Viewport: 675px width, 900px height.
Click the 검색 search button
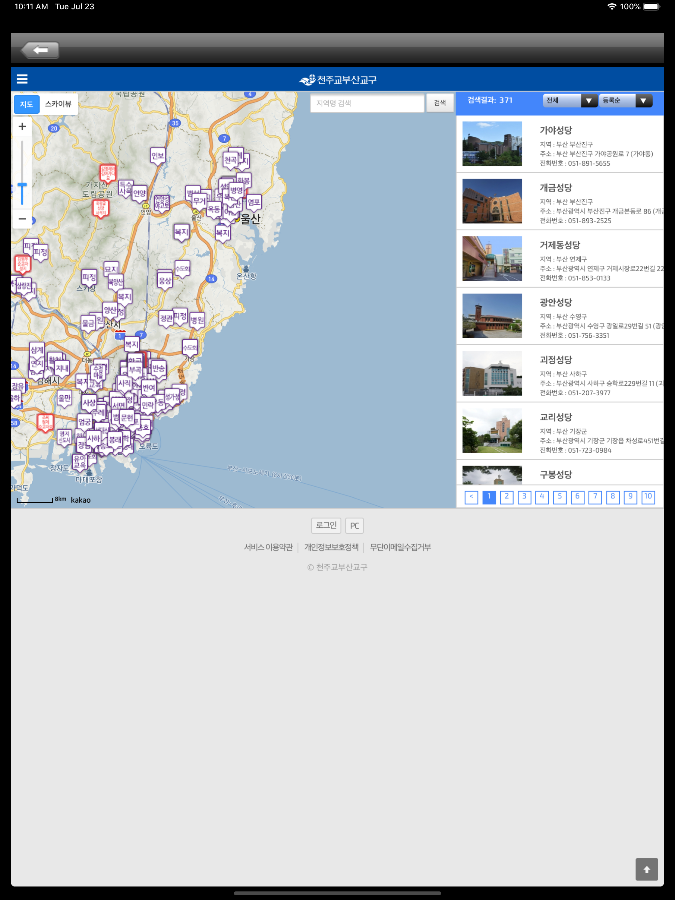click(440, 103)
